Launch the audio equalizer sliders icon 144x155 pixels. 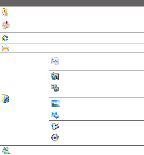[x=55, y=61]
